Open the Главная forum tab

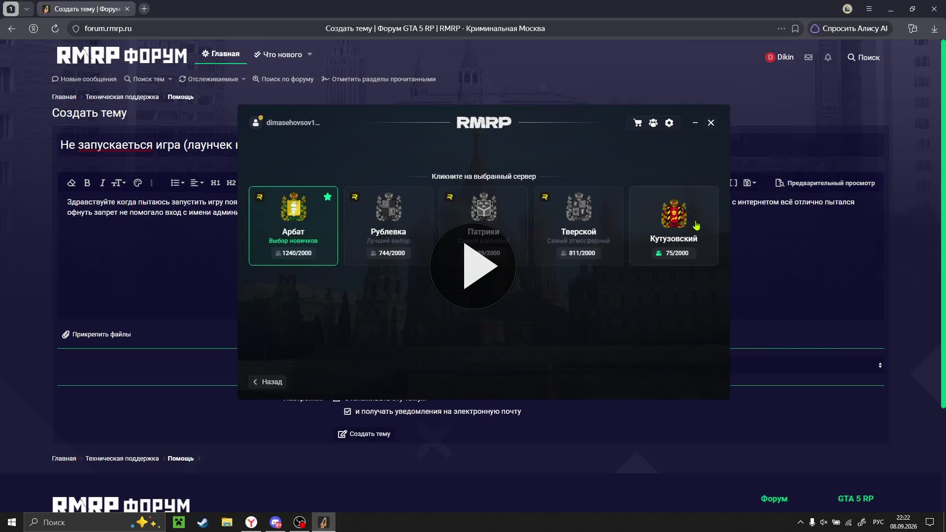pos(220,54)
